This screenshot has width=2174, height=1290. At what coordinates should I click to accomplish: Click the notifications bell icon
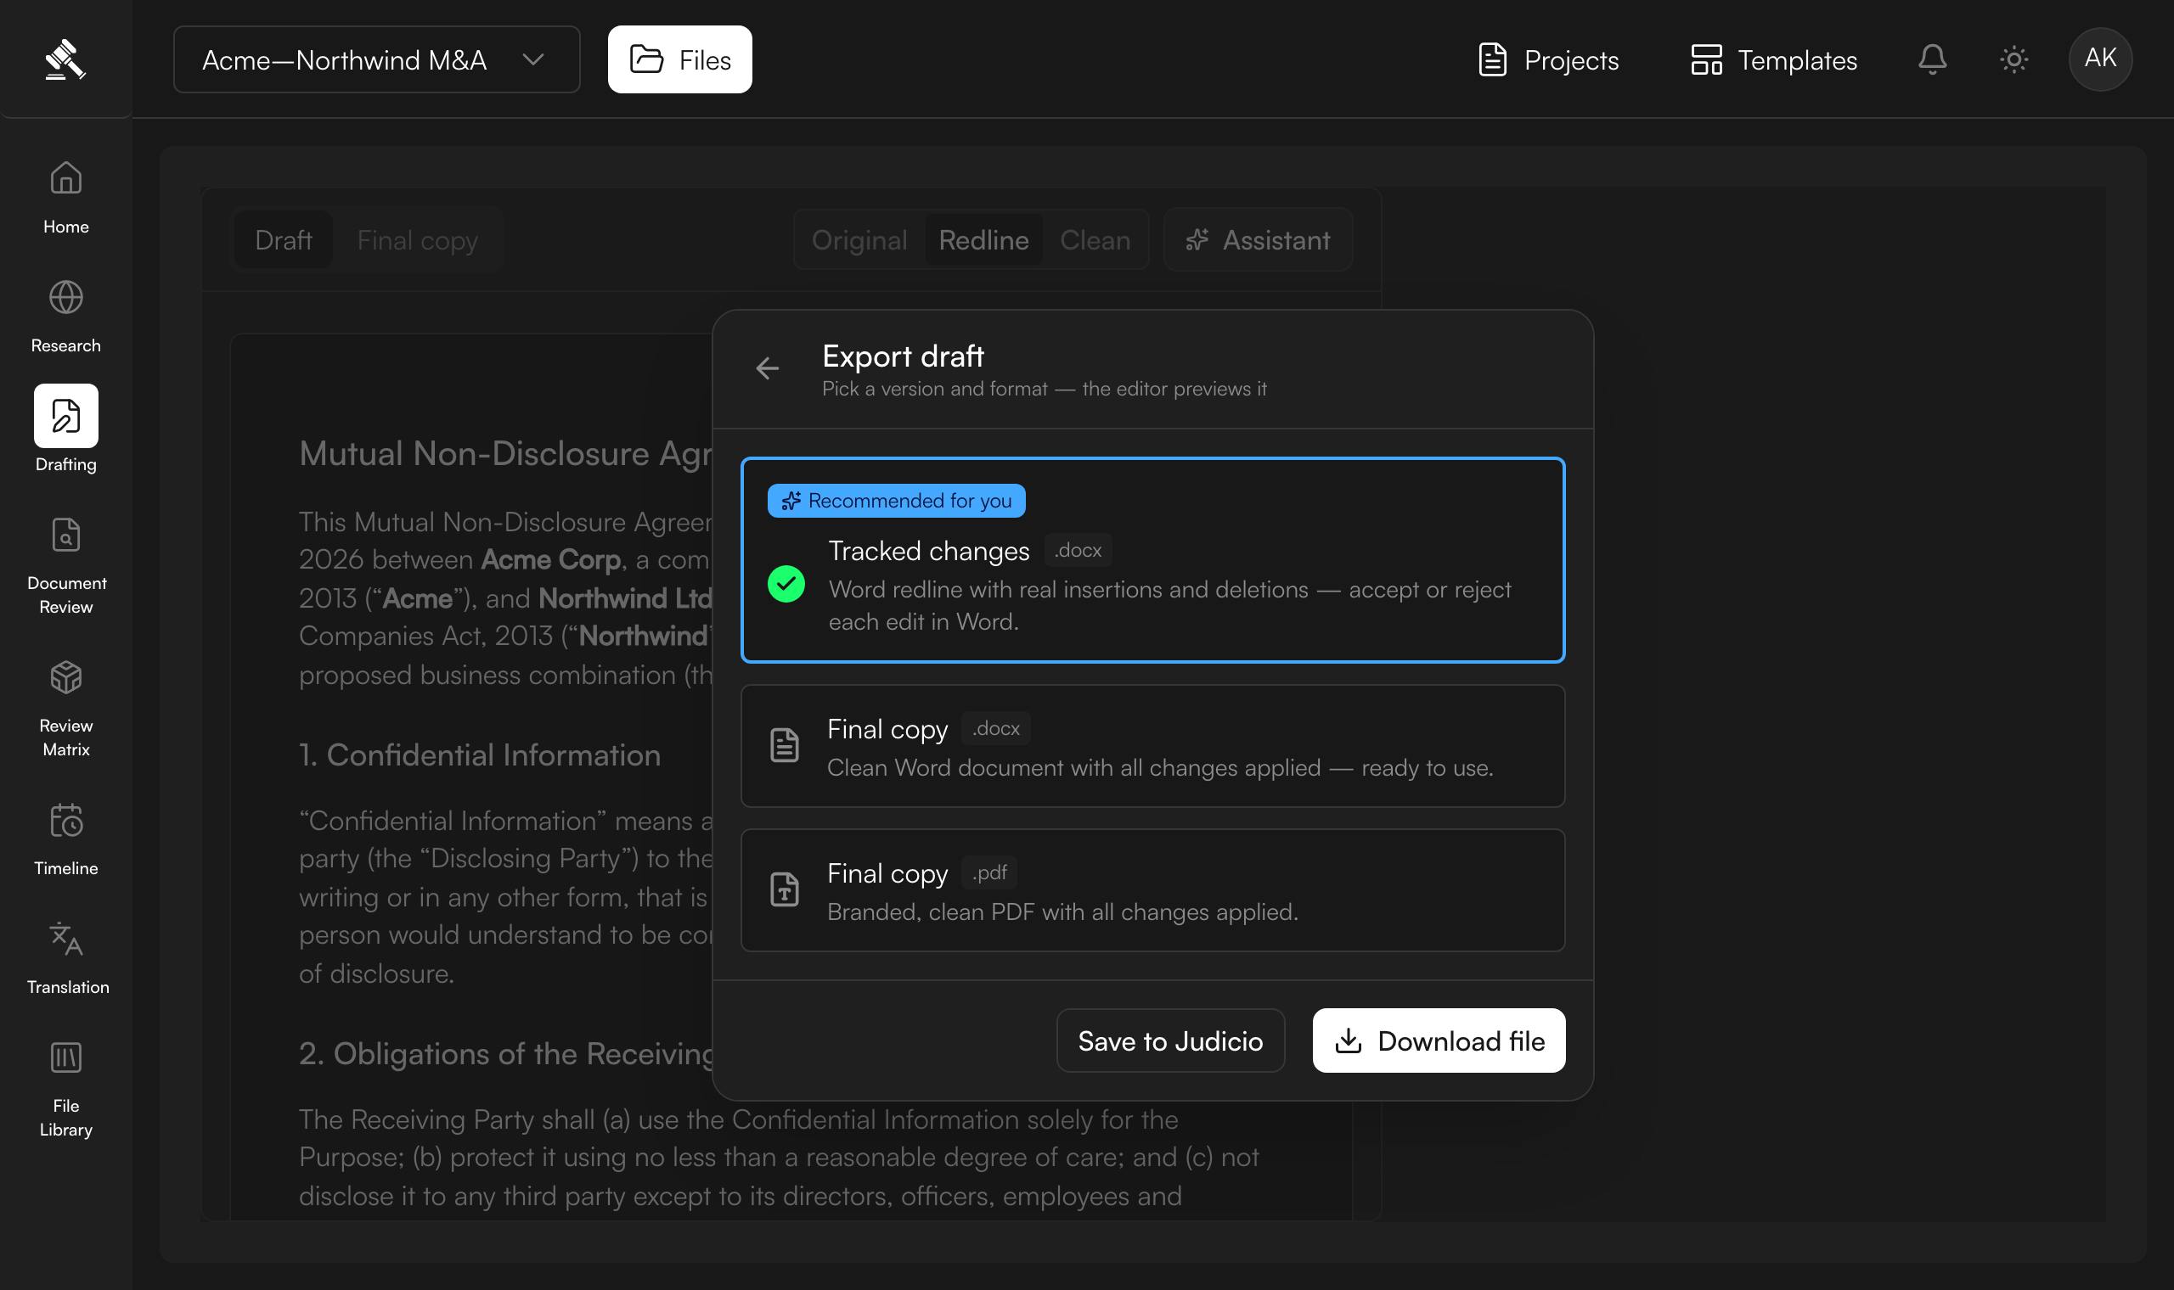pyautogui.click(x=1932, y=59)
